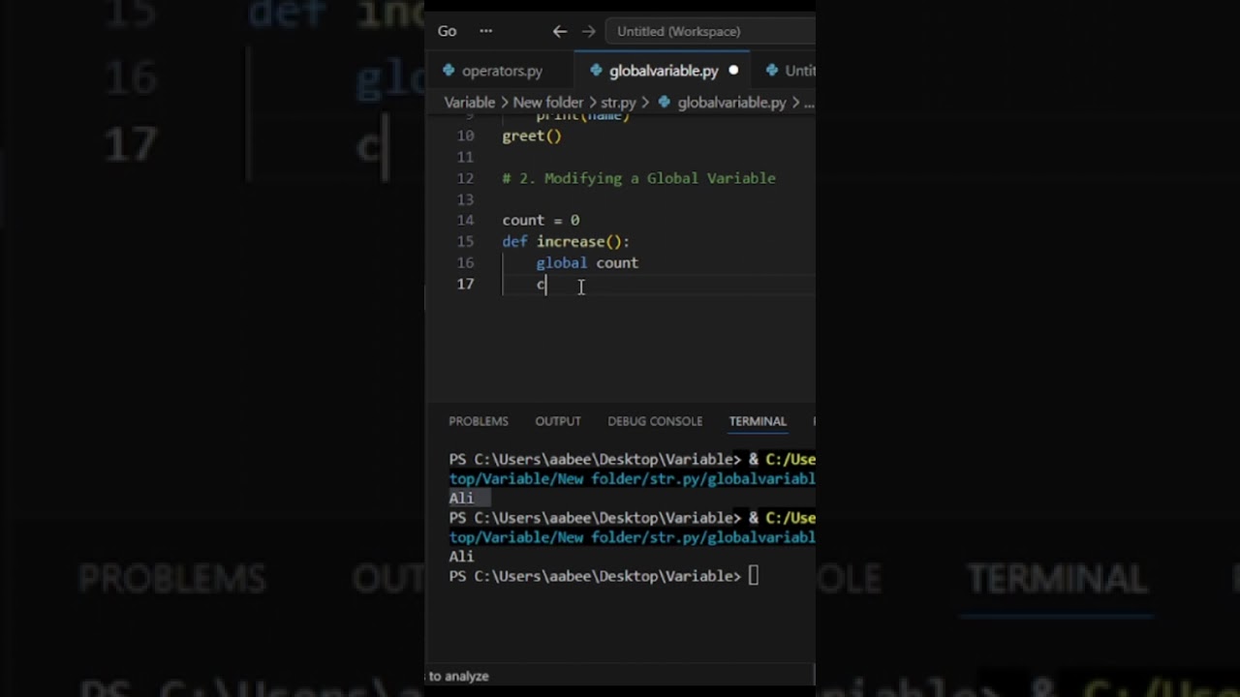Click the 'to analyze' status bar text
Screen dimensions: 1240x697
point(458,676)
